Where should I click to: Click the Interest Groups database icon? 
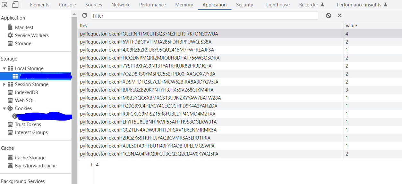click(x=10, y=132)
